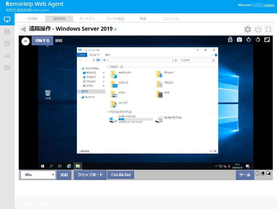Open remote Windows Start button
This screenshot has width=277, height=209.
pyautogui.click(x=42, y=166)
